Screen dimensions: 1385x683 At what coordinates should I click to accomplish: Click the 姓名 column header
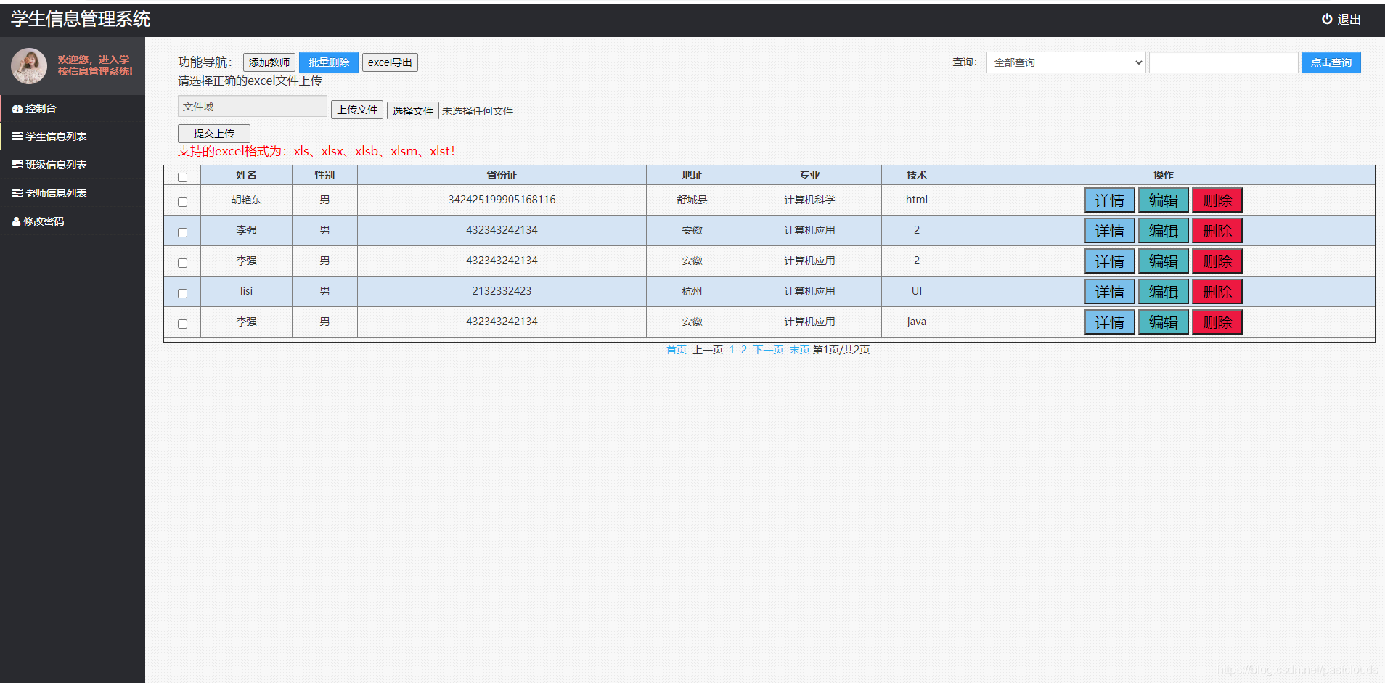point(246,175)
